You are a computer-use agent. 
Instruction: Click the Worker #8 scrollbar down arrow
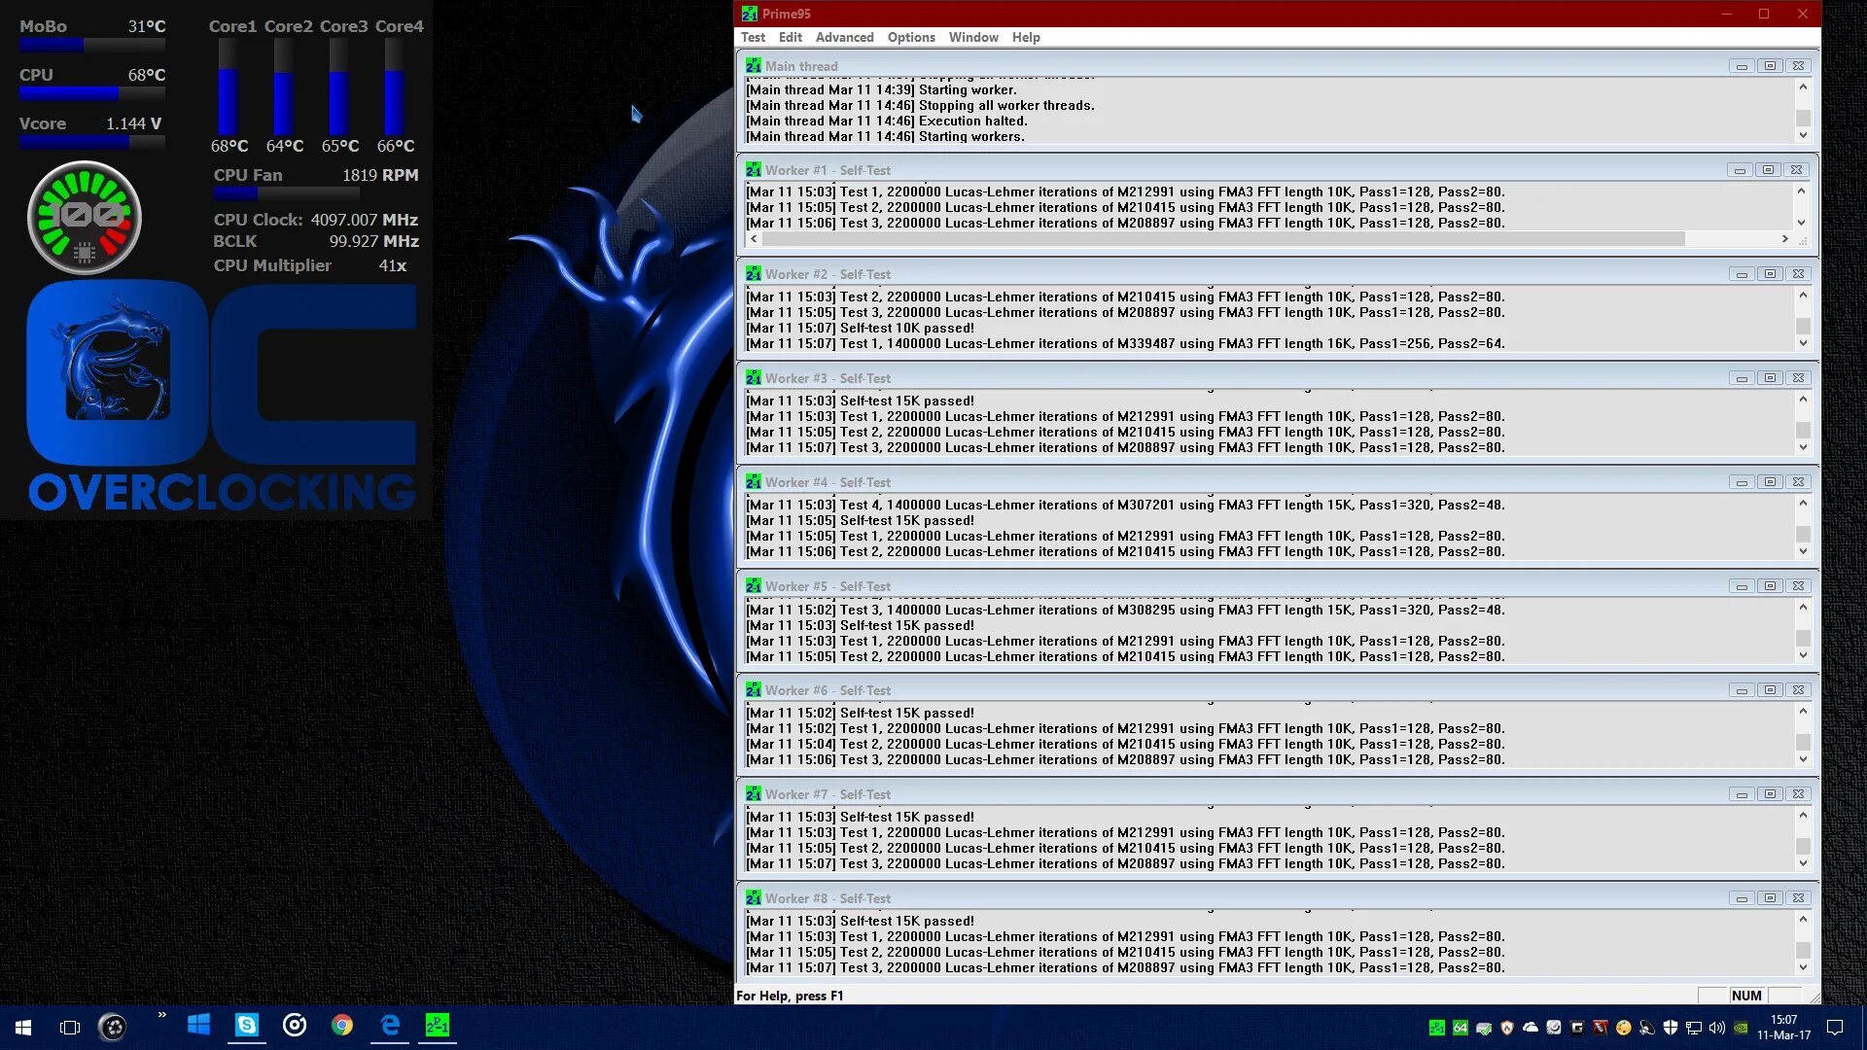point(1803,967)
